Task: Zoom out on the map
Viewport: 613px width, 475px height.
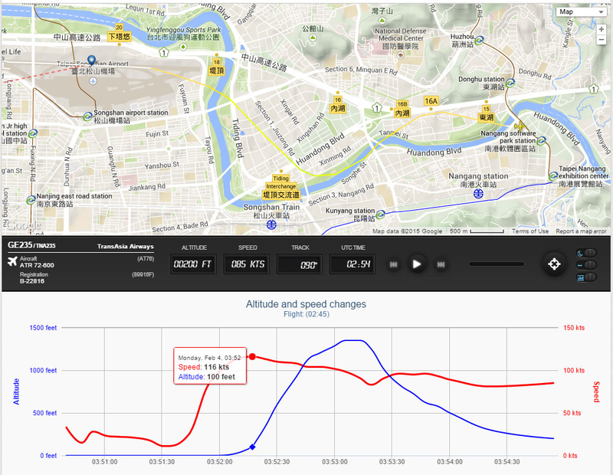Action: (x=602, y=40)
